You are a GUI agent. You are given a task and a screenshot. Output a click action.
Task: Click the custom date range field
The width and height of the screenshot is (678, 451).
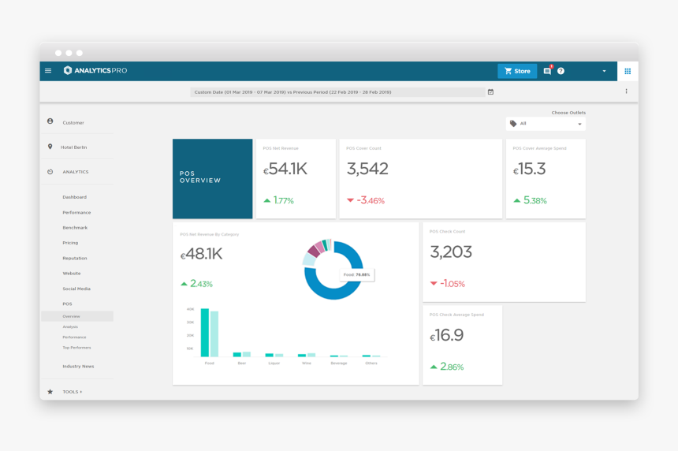click(x=337, y=92)
